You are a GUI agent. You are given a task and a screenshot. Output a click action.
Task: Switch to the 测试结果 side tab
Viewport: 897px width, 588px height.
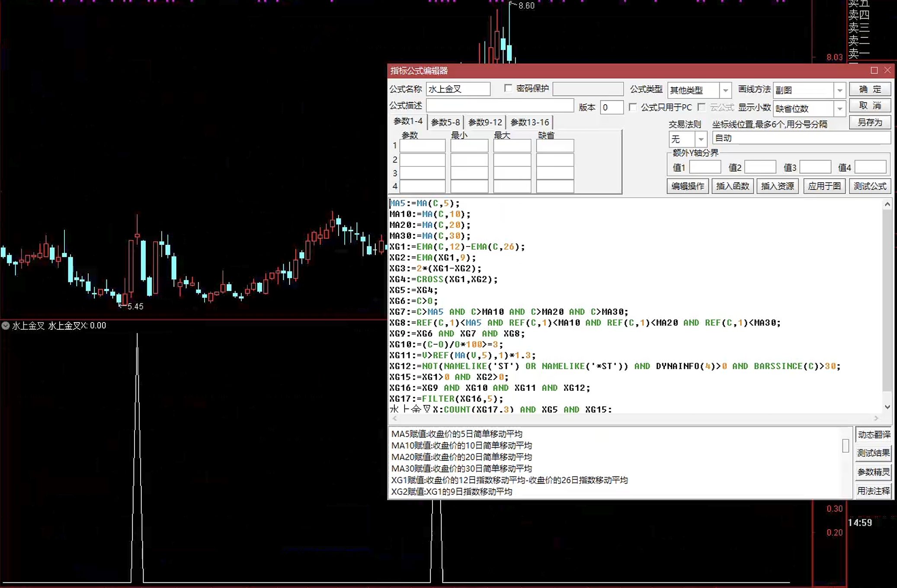point(874,453)
